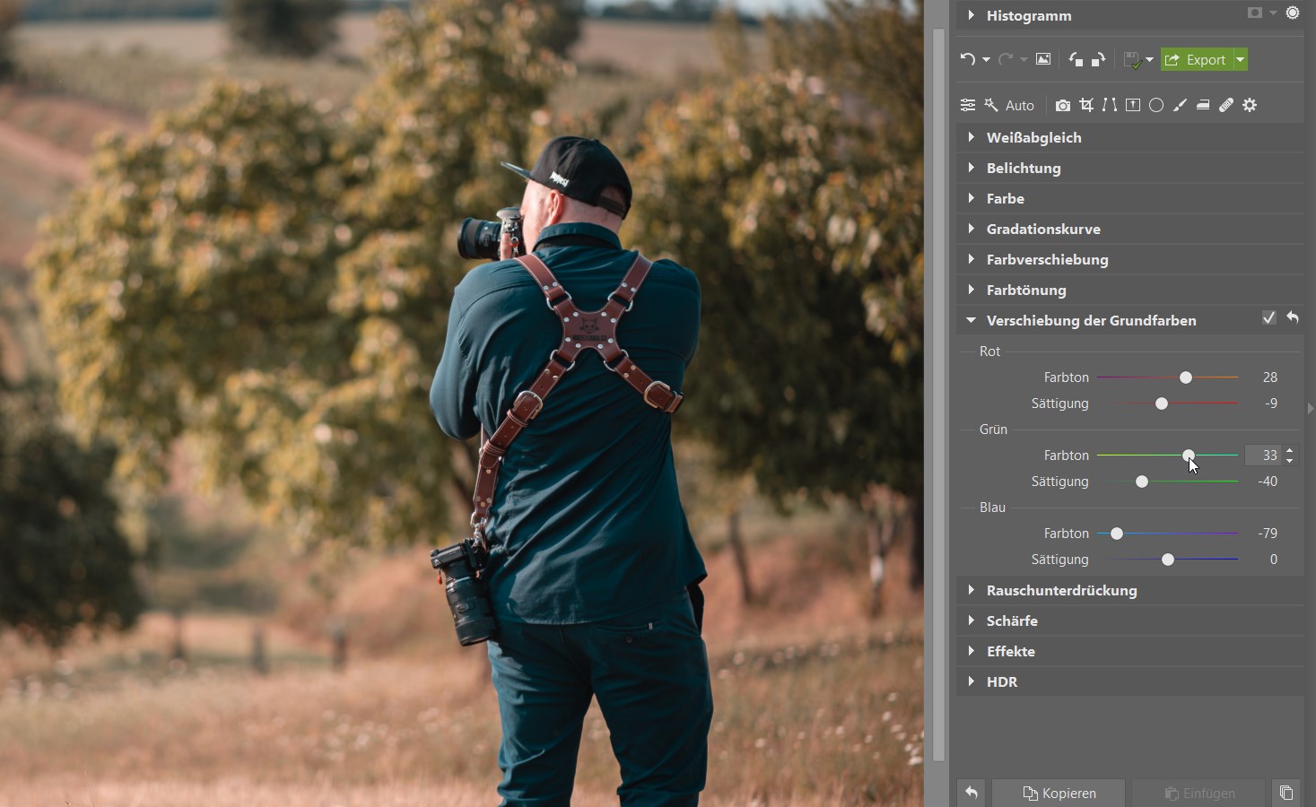Toggle the histogram exposure warning sun icon
Image resolution: width=1316 pixels, height=807 pixels.
(1293, 13)
